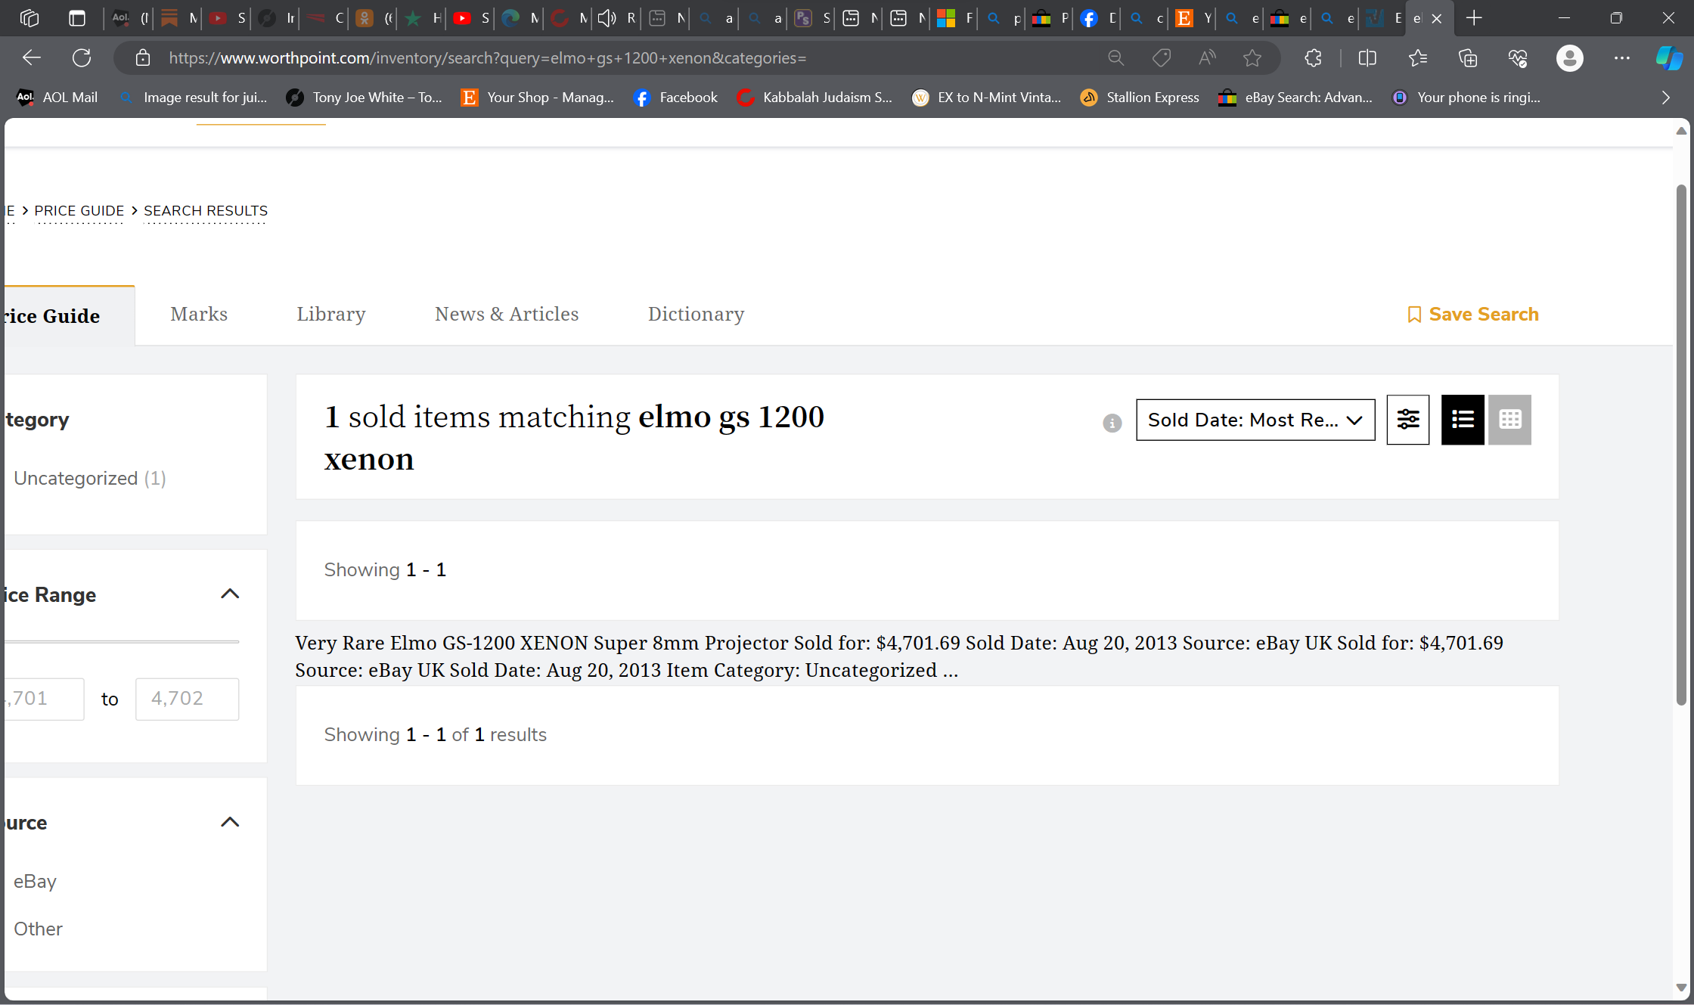Switch to the Library tab
Screen dimensions: 1694x1005
click(x=331, y=314)
